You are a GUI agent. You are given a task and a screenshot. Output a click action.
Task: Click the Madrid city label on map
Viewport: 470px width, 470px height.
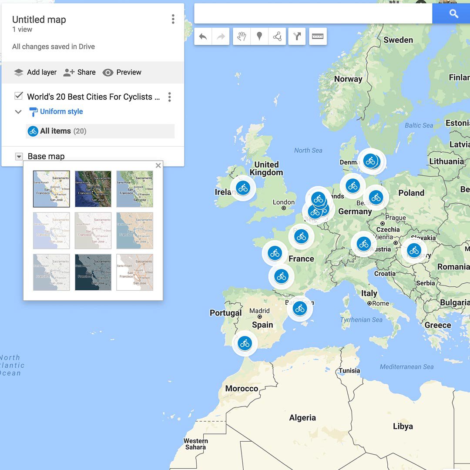pyautogui.click(x=259, y=311)
